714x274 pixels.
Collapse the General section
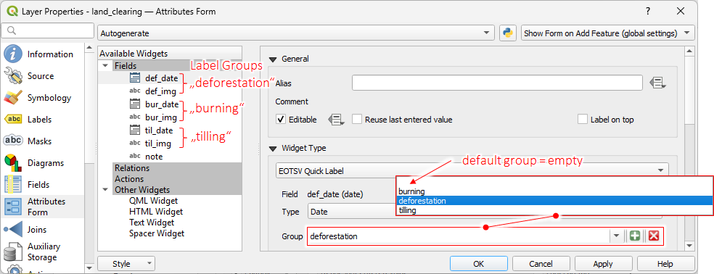tap(274, 59)
